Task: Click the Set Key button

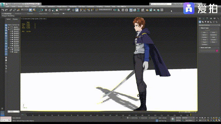Action: 178,121
